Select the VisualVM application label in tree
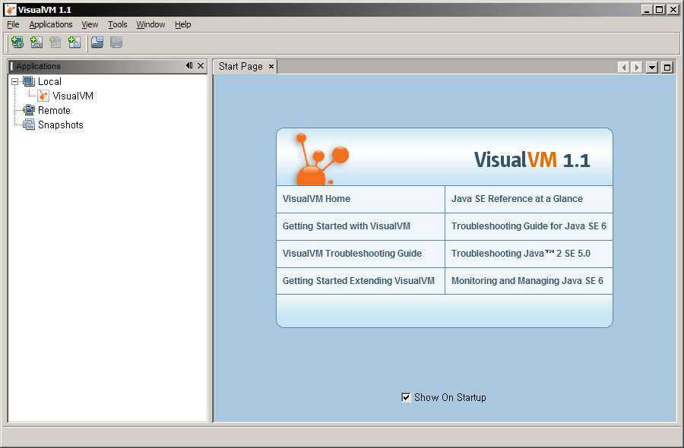 73,96
